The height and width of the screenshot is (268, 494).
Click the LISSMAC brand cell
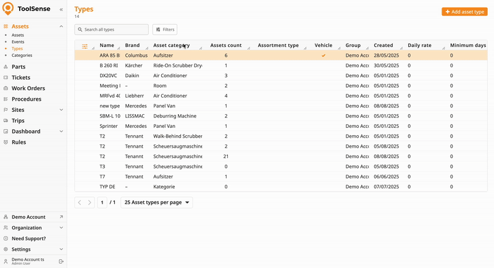tap(135, 116)
